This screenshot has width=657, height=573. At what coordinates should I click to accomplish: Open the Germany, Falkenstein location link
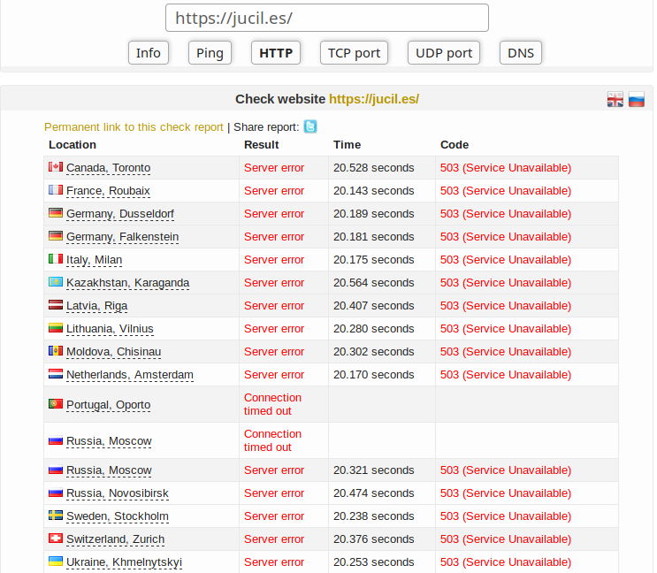click(x=123, y=237)
